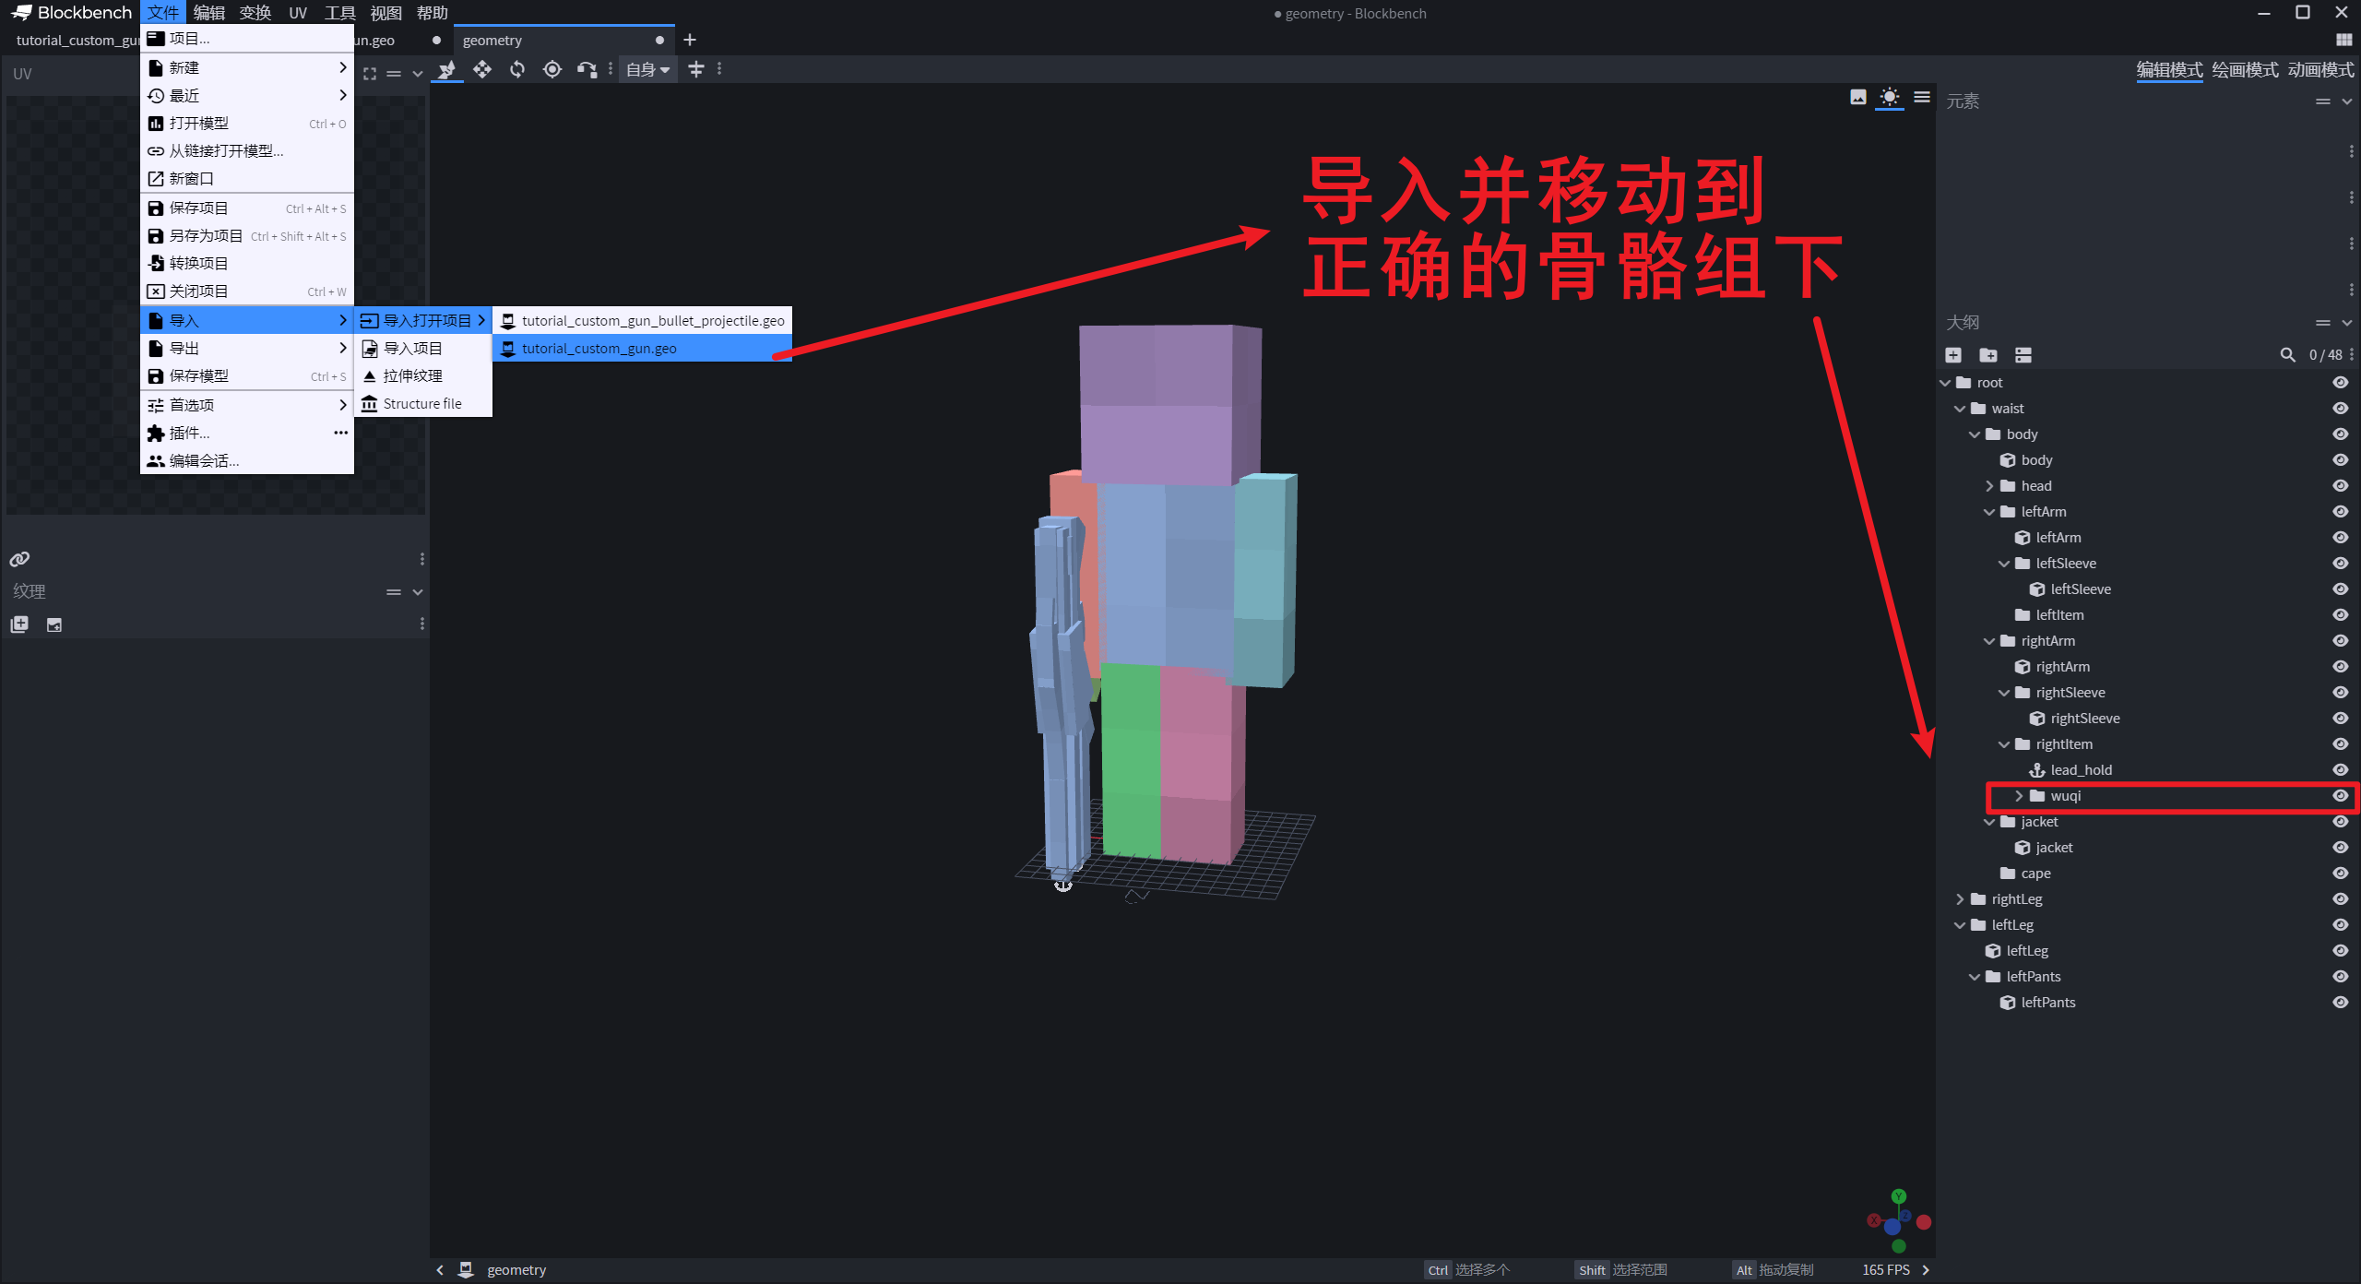
Task: Click Structure file import option
Action: pos(423,404)
